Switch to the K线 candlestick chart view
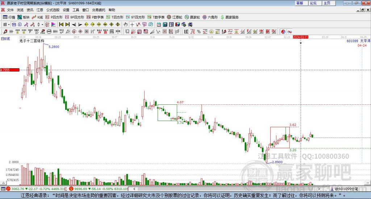This screenshot has width=371, height=199. point(37,17)
